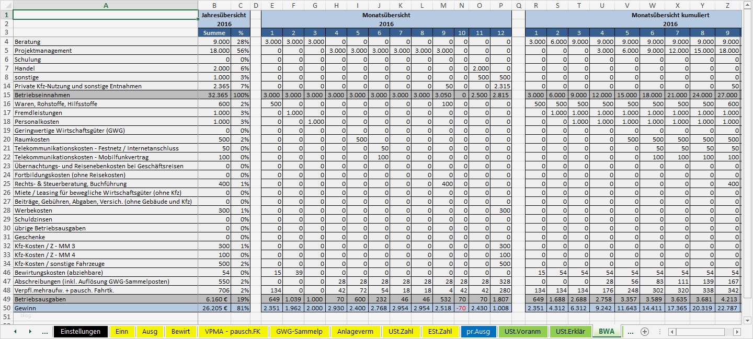Click the ellipsis after the BWA tab

[631, 331]
